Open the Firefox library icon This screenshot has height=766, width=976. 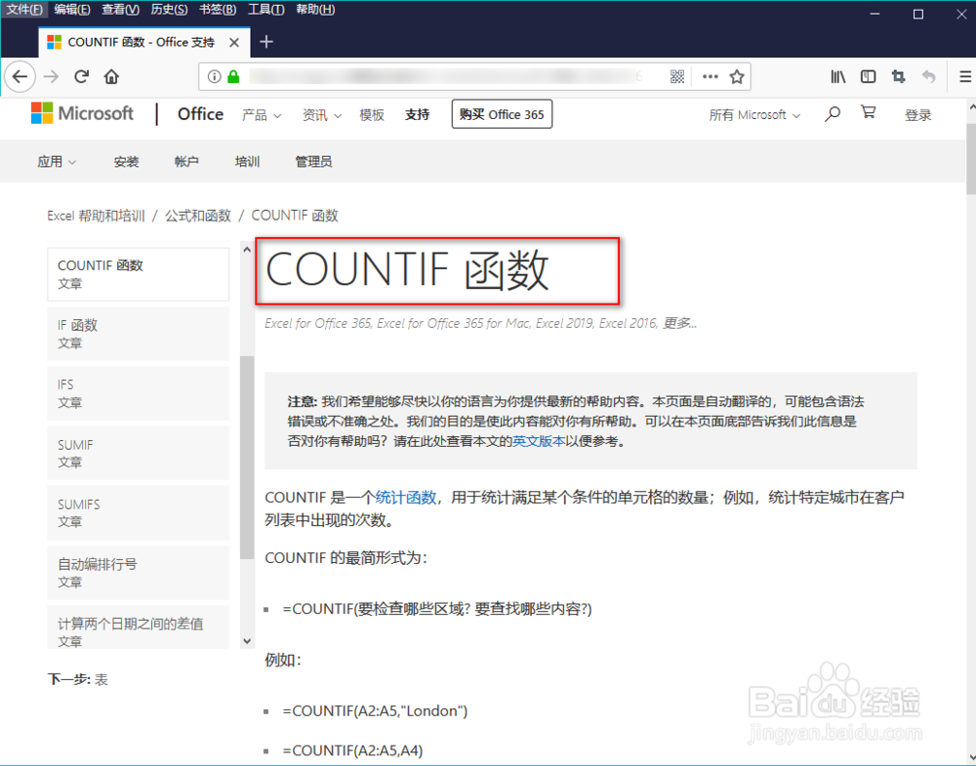(837, 76)
